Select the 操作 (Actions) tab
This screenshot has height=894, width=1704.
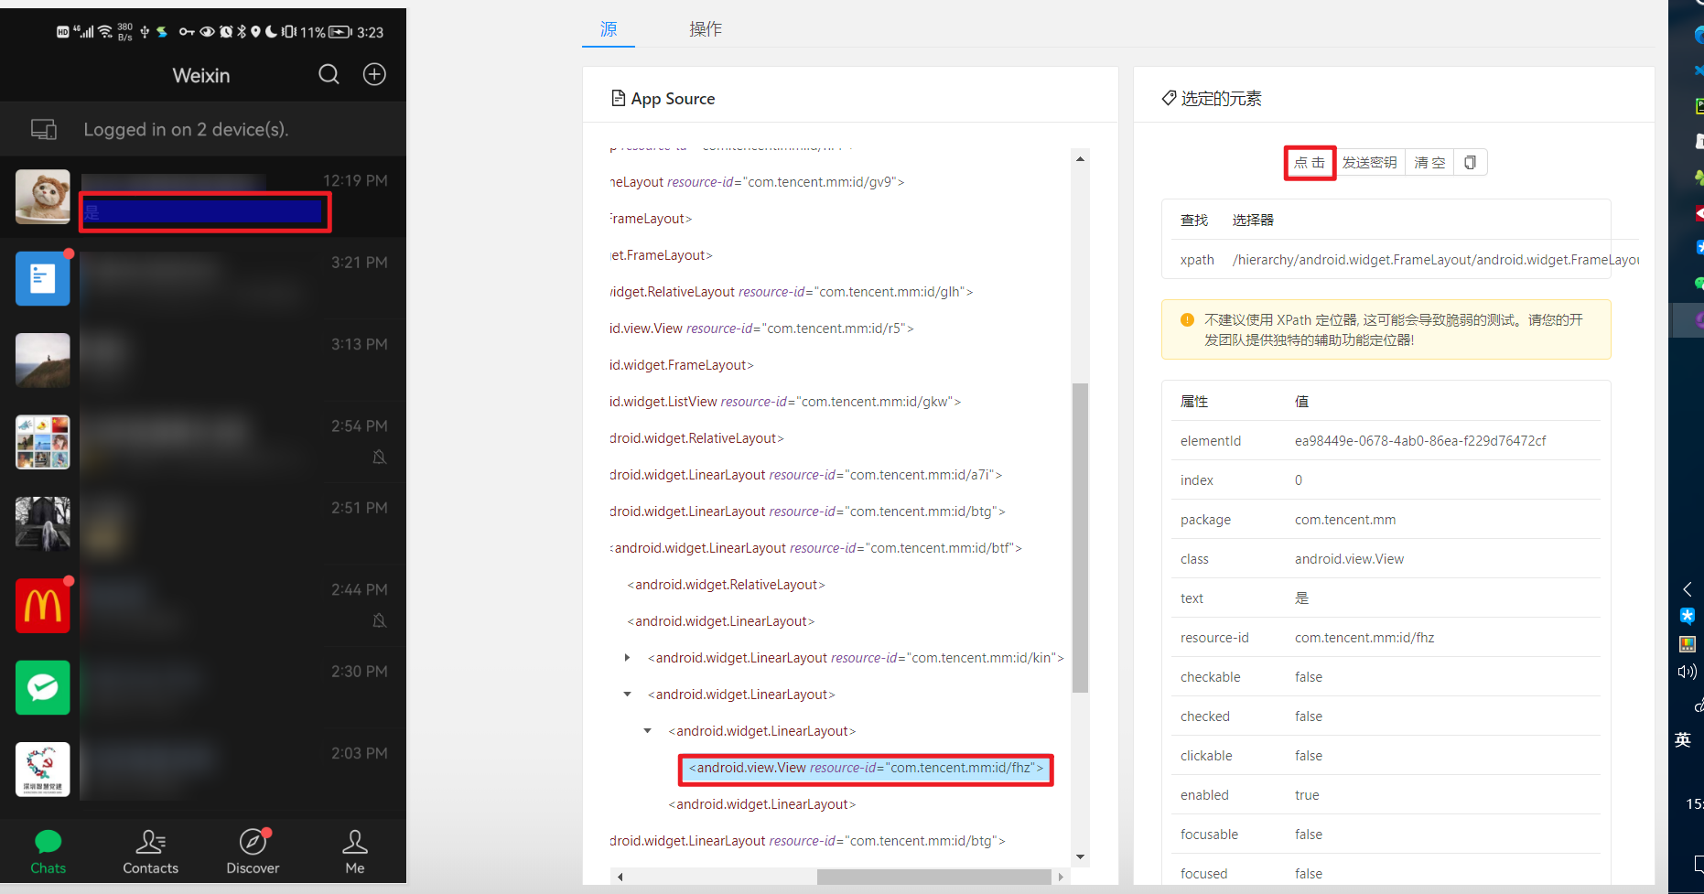706,29
